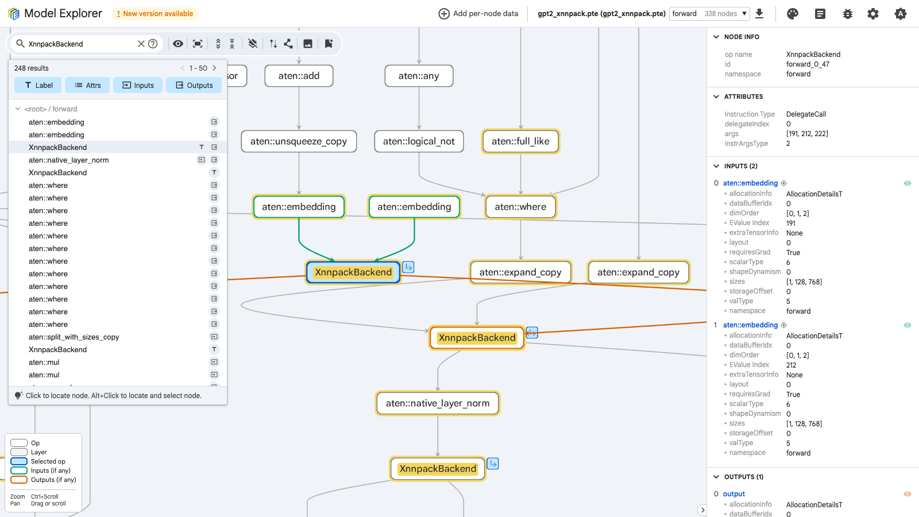Click the flatten all layers icon
The image size is (919, 517).
click(x=253, y=44)
